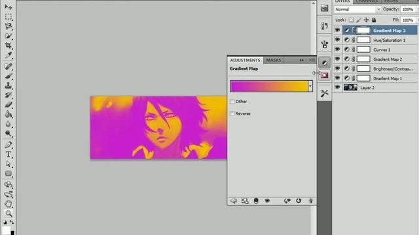This screenshot has height=235, width=419.
Task: Click the Fill 100% field
Action: (408, 20)
